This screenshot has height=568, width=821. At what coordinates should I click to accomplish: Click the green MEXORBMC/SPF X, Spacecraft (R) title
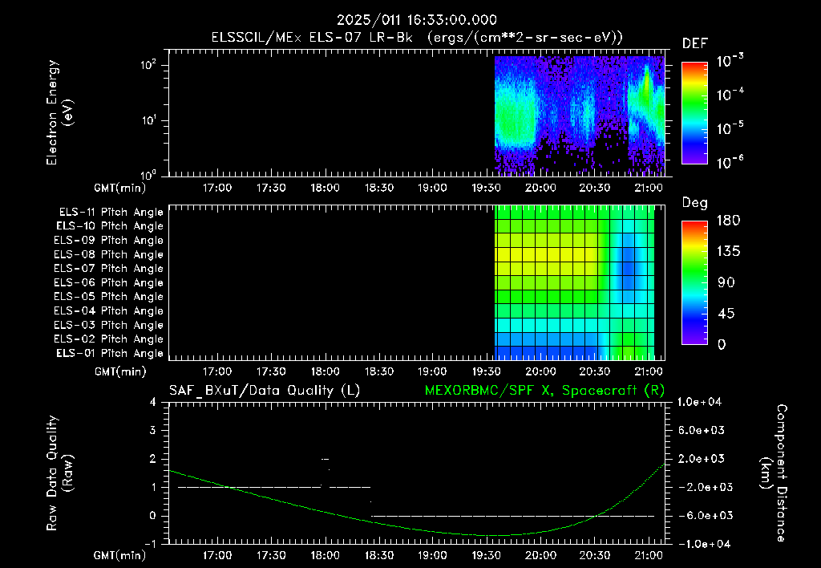click(x=544, y=391)
